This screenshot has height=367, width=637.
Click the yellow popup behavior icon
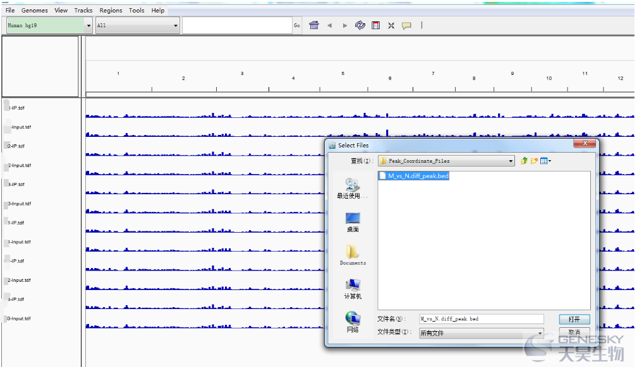coord(406,26)
